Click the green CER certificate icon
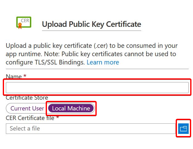Screen dimensions: 193x149 [24, 23]
